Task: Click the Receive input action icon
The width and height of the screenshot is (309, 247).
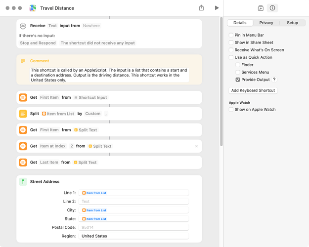Action: (x=23, y=26)
